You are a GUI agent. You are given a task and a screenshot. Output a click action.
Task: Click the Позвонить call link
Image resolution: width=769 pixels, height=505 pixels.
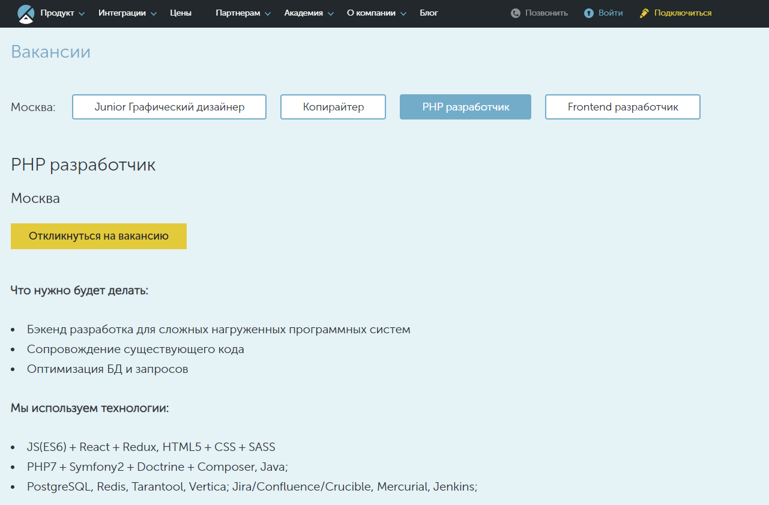(x=546, y=13)
